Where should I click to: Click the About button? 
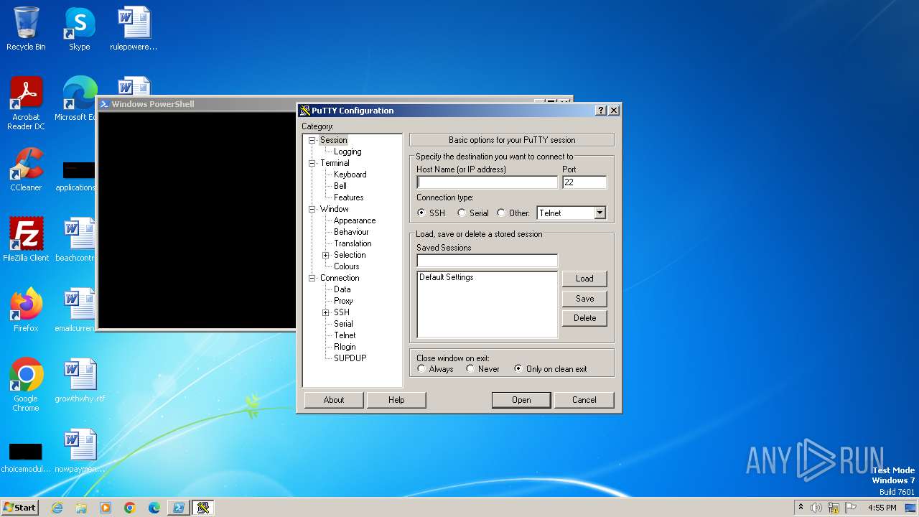(334, 400)
